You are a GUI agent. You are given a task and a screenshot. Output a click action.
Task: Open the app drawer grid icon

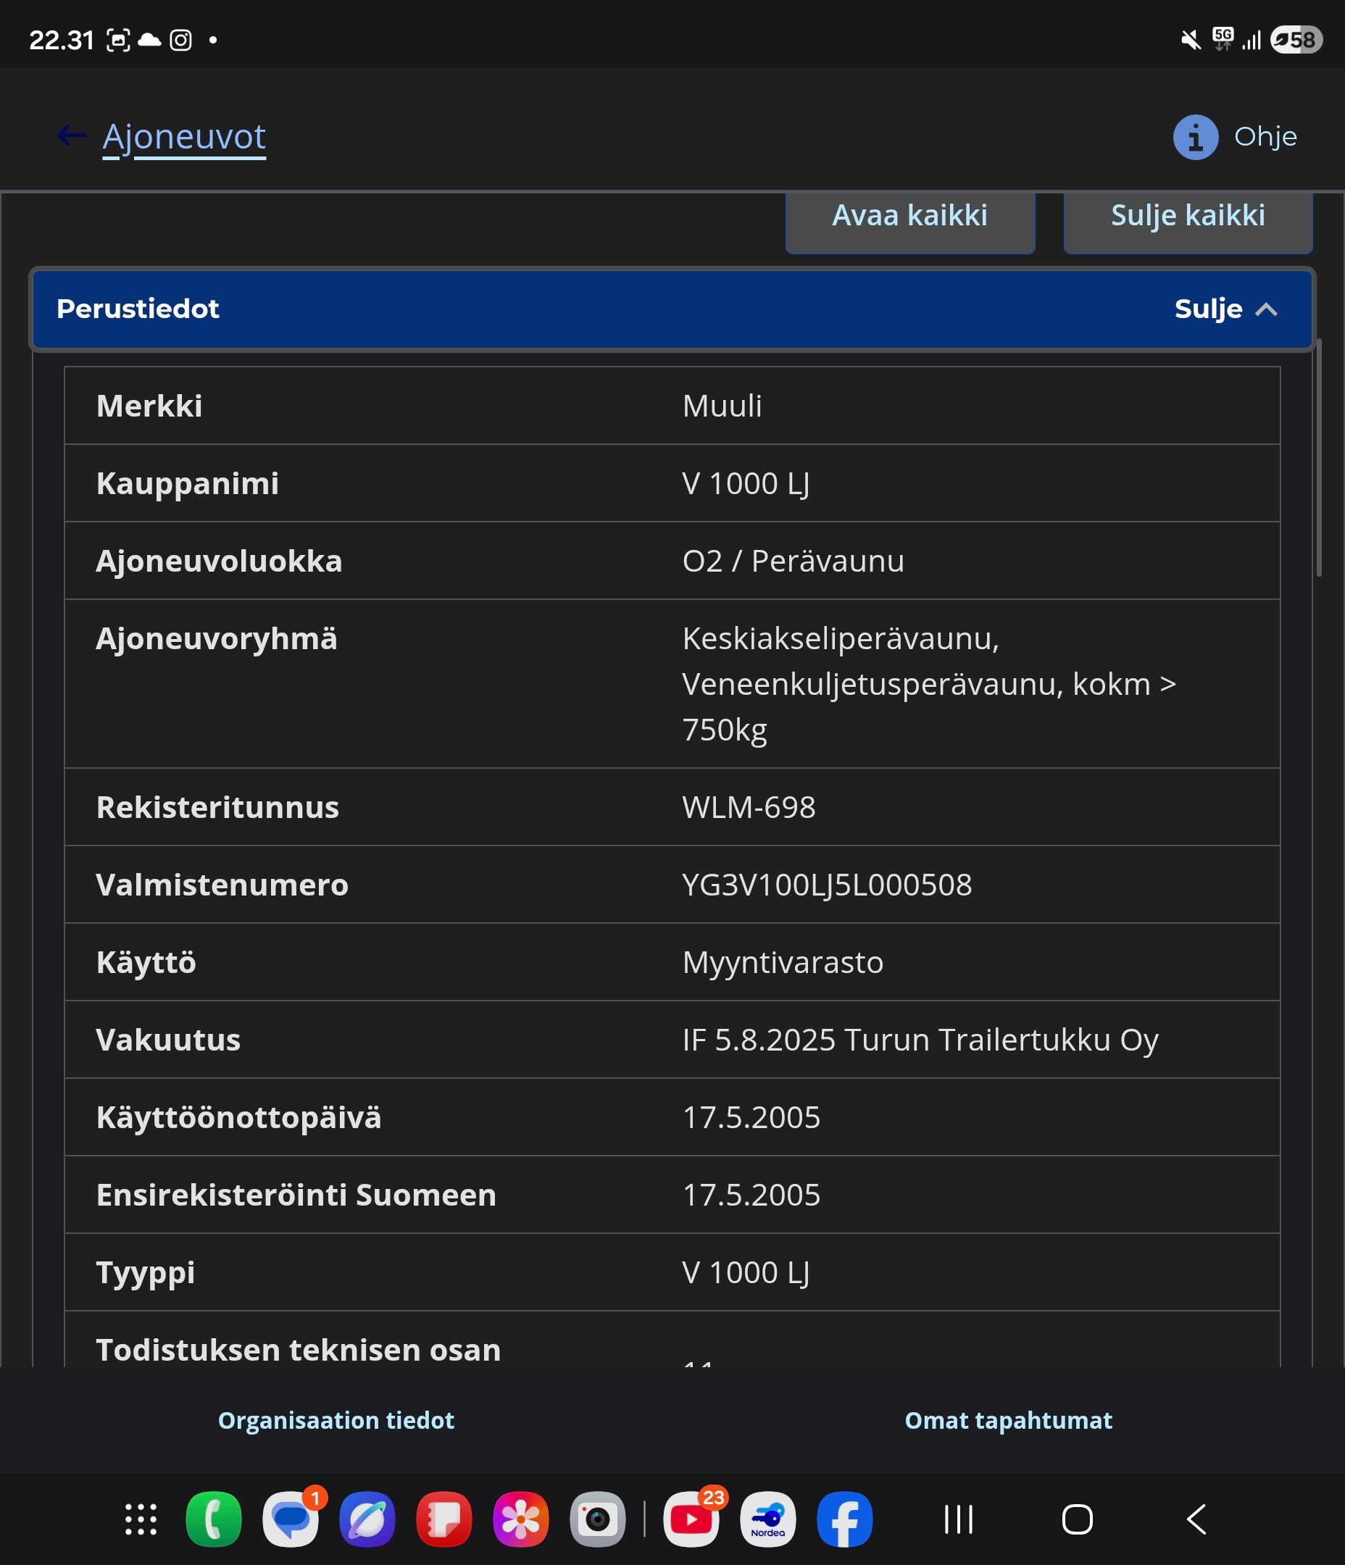(x=141, y=1519)
